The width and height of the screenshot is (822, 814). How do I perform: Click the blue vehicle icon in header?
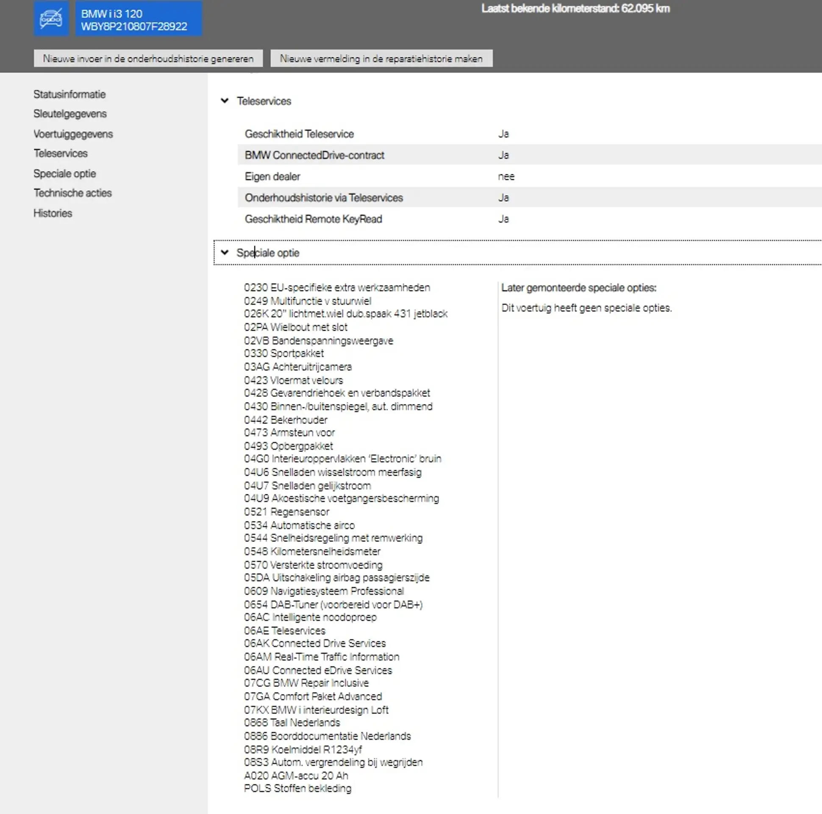(51, 19)
